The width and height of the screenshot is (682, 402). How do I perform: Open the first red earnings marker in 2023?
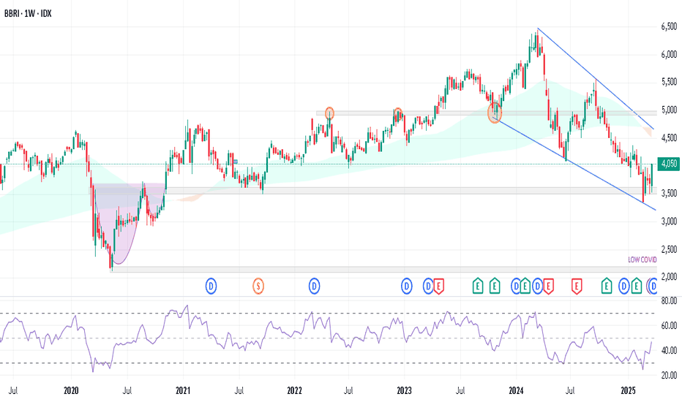(439, 286)
